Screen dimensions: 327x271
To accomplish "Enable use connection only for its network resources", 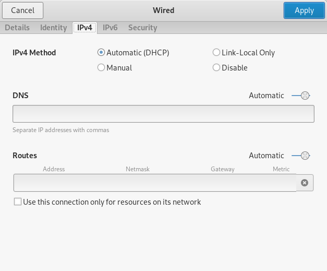I will click(18, 202).
